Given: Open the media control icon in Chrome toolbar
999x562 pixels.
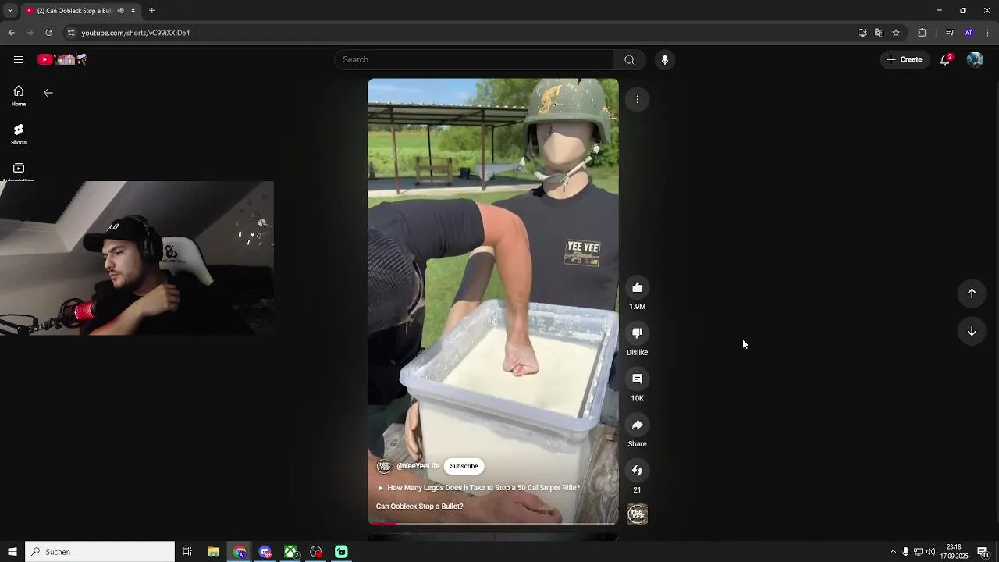Looking at the screenshot, I should 950,33.
